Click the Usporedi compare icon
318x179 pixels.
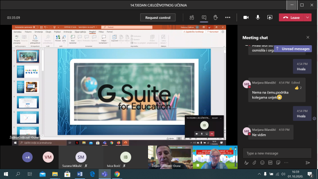(115, 38)
